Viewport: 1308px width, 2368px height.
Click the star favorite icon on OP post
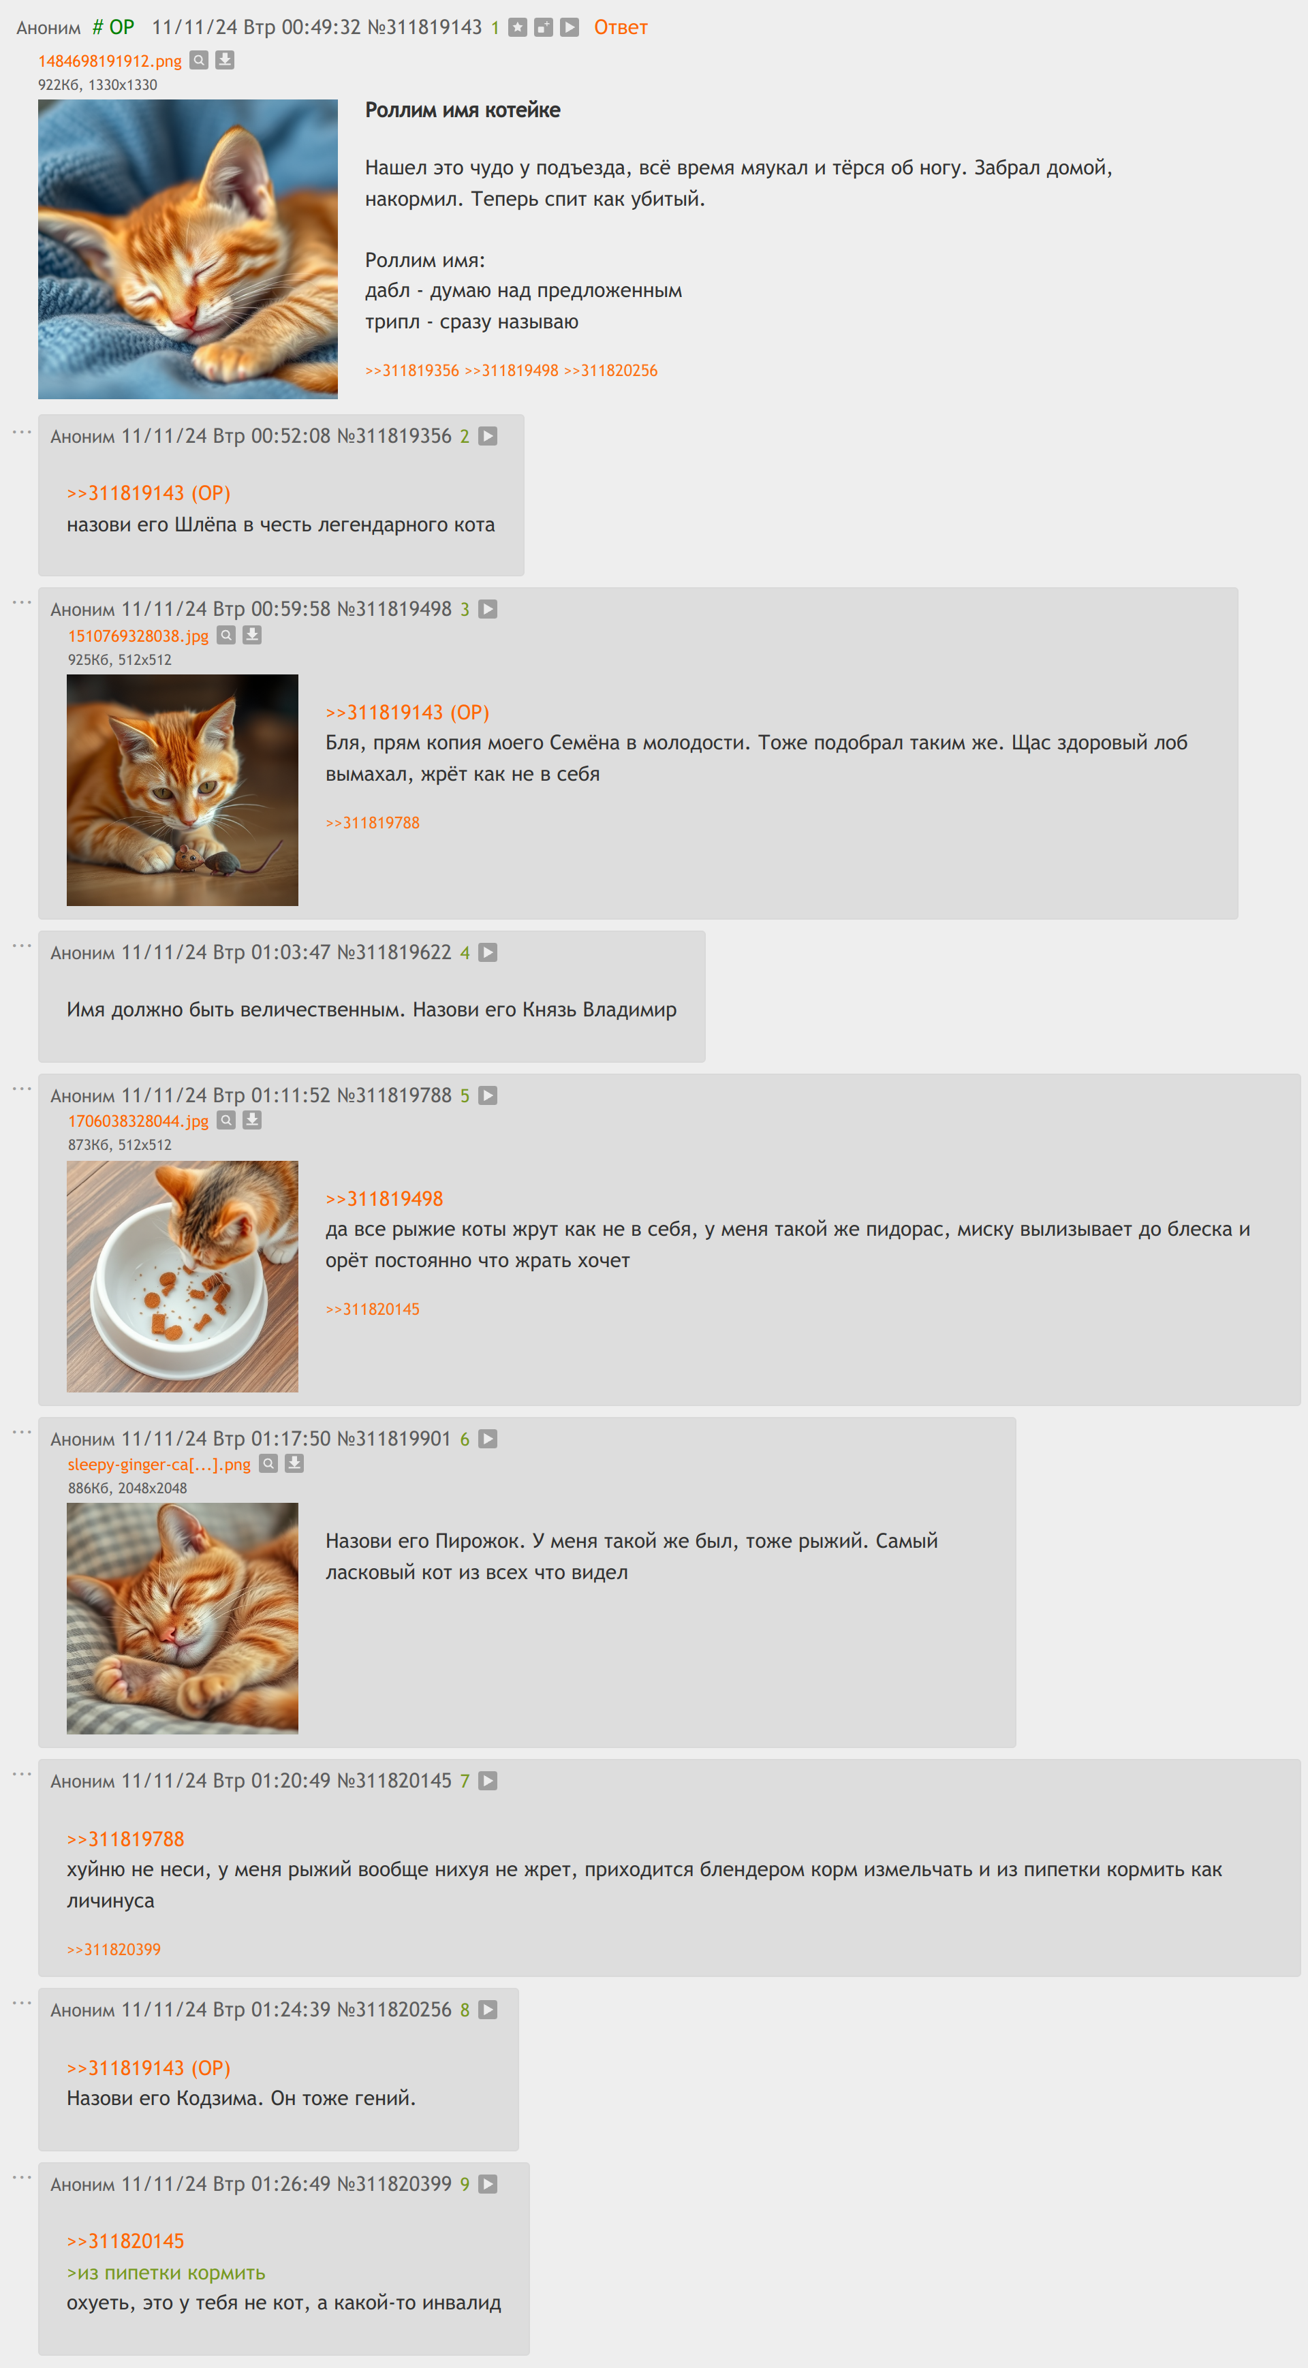pyautogui.click(x=518, y=27)
